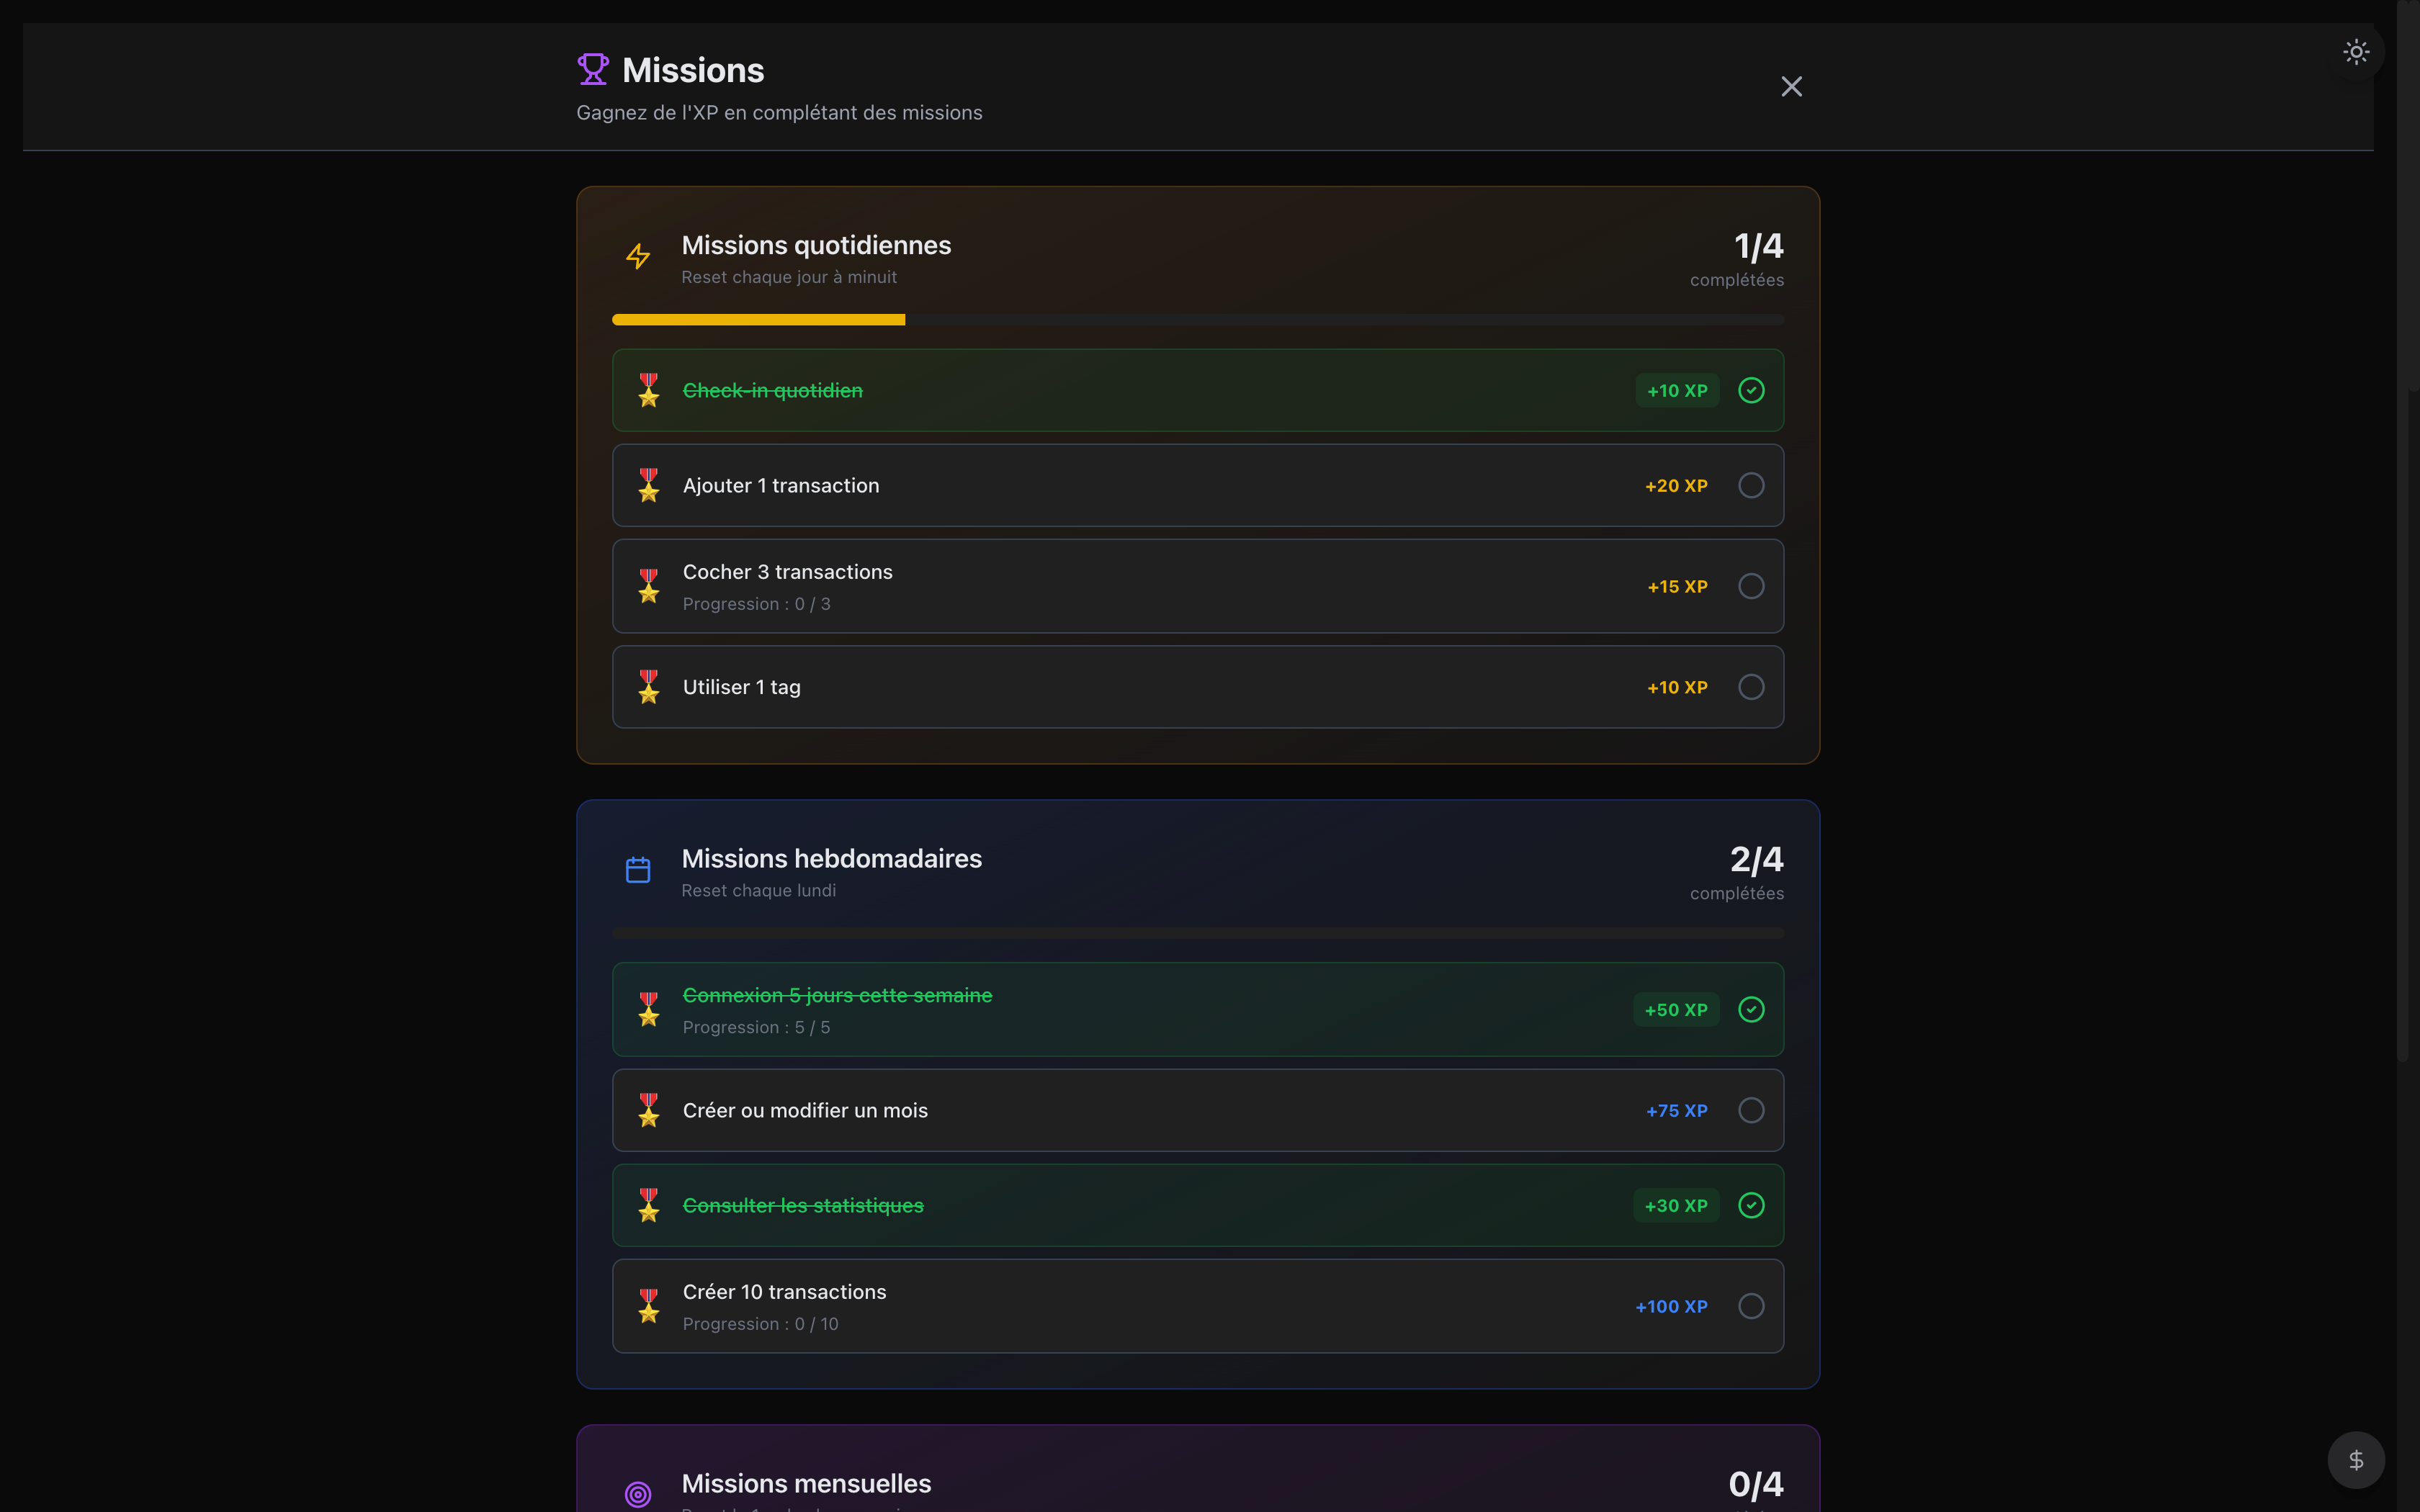Click the Missions quotidiennes heading
This screenshot has width=2420, height=1512.
[816, 245]
